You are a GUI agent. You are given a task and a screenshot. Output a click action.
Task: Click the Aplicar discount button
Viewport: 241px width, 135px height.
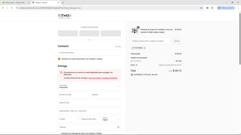coord(177,41)
